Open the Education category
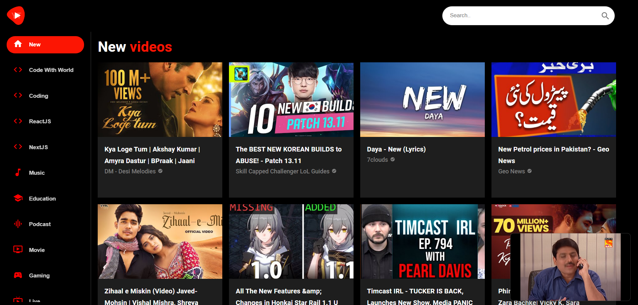Viewport: 638px width, 305px height. click(x=45, y=198)
